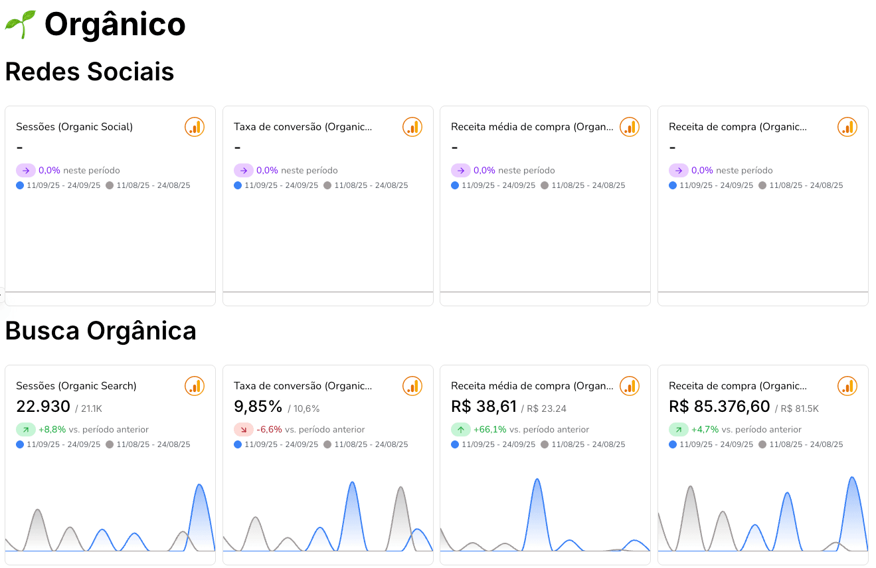Click the previous value '/ 10,6%'

point(304,409)
